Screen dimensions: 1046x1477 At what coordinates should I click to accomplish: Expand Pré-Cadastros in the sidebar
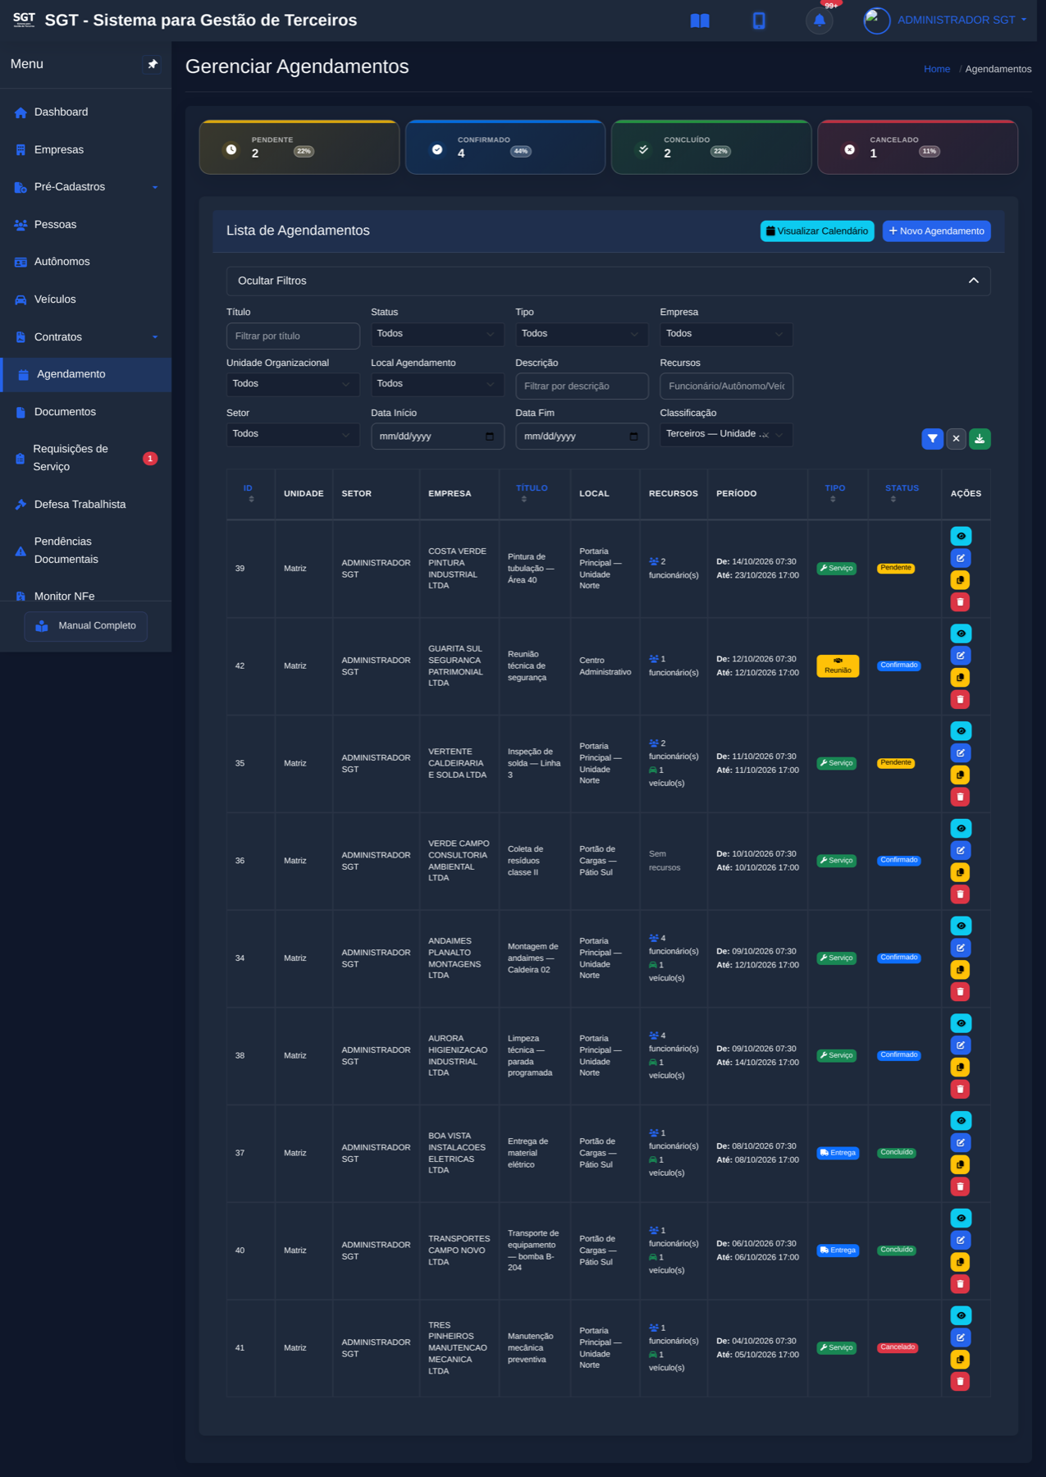[x=86, y=187]
